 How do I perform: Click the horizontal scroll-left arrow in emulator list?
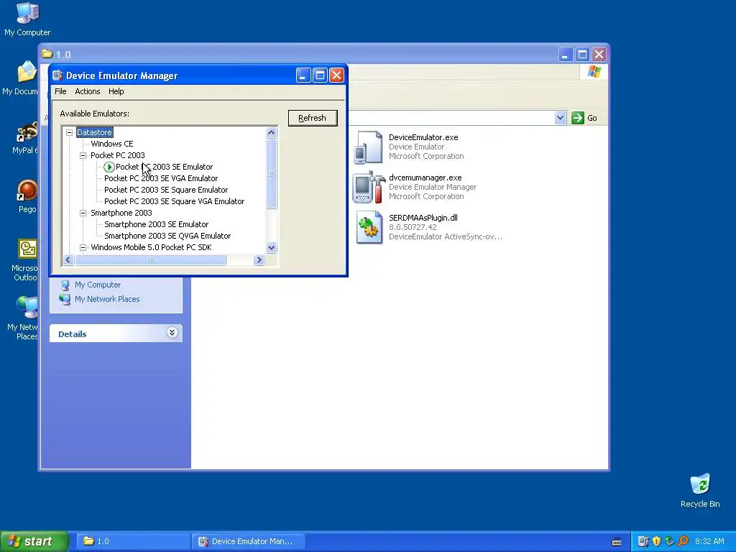coord(68,259)
